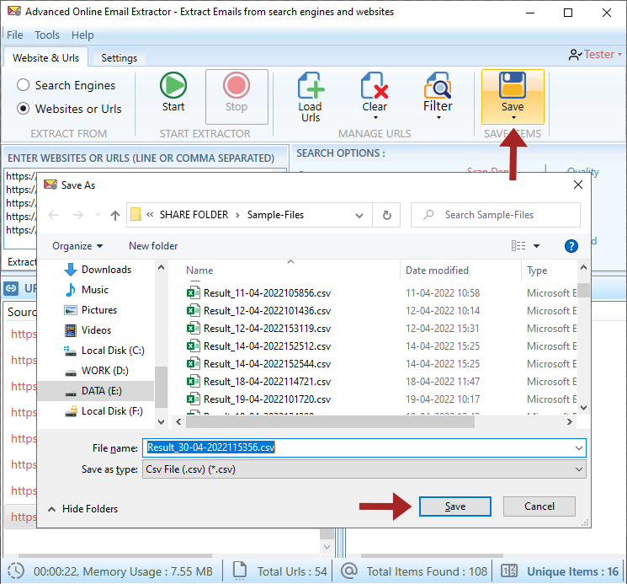The width and height of the screenshot is (627, 584).
Task: Select file Result_14-04-2022152512.csv
Action: [258, 346]
